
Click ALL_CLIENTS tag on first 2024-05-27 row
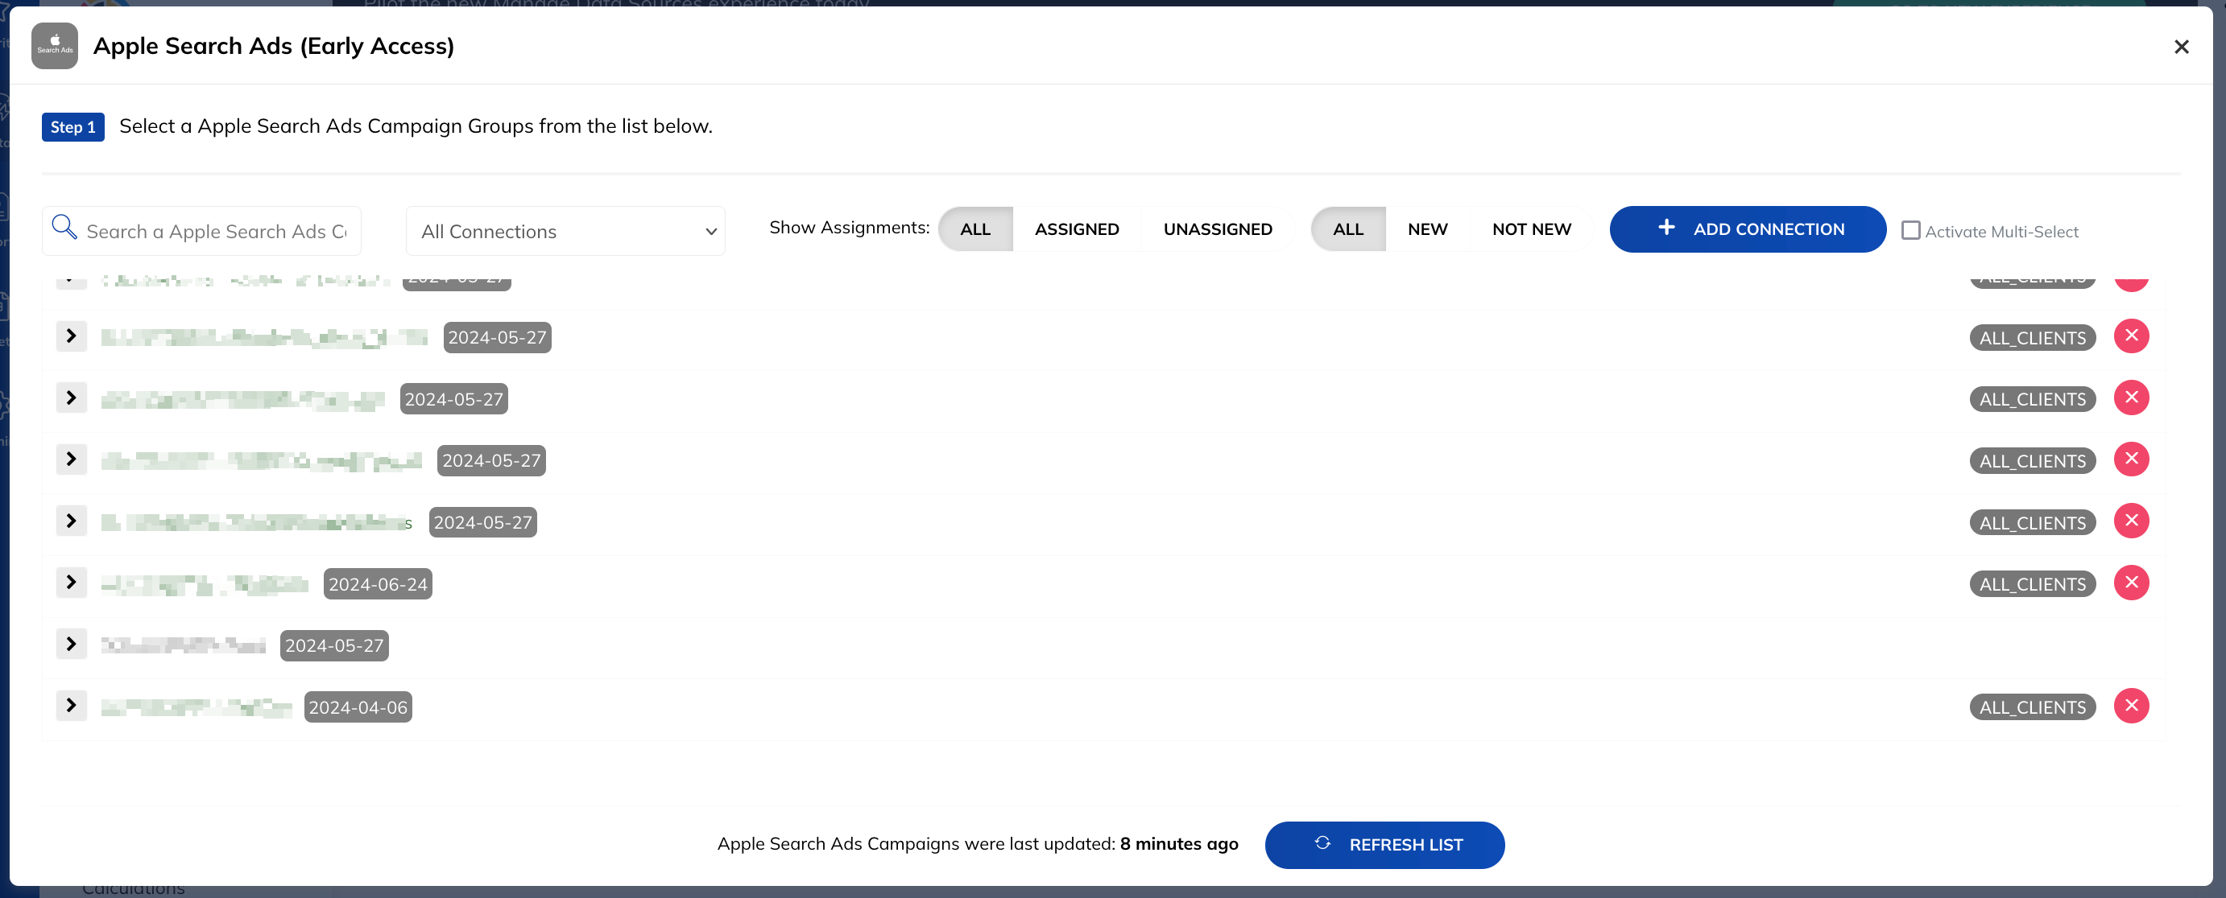point(2033,338)
